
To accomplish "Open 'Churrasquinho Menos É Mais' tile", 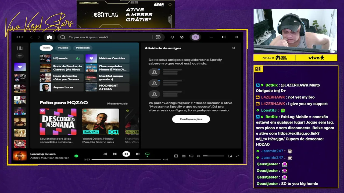I will 107,68.
